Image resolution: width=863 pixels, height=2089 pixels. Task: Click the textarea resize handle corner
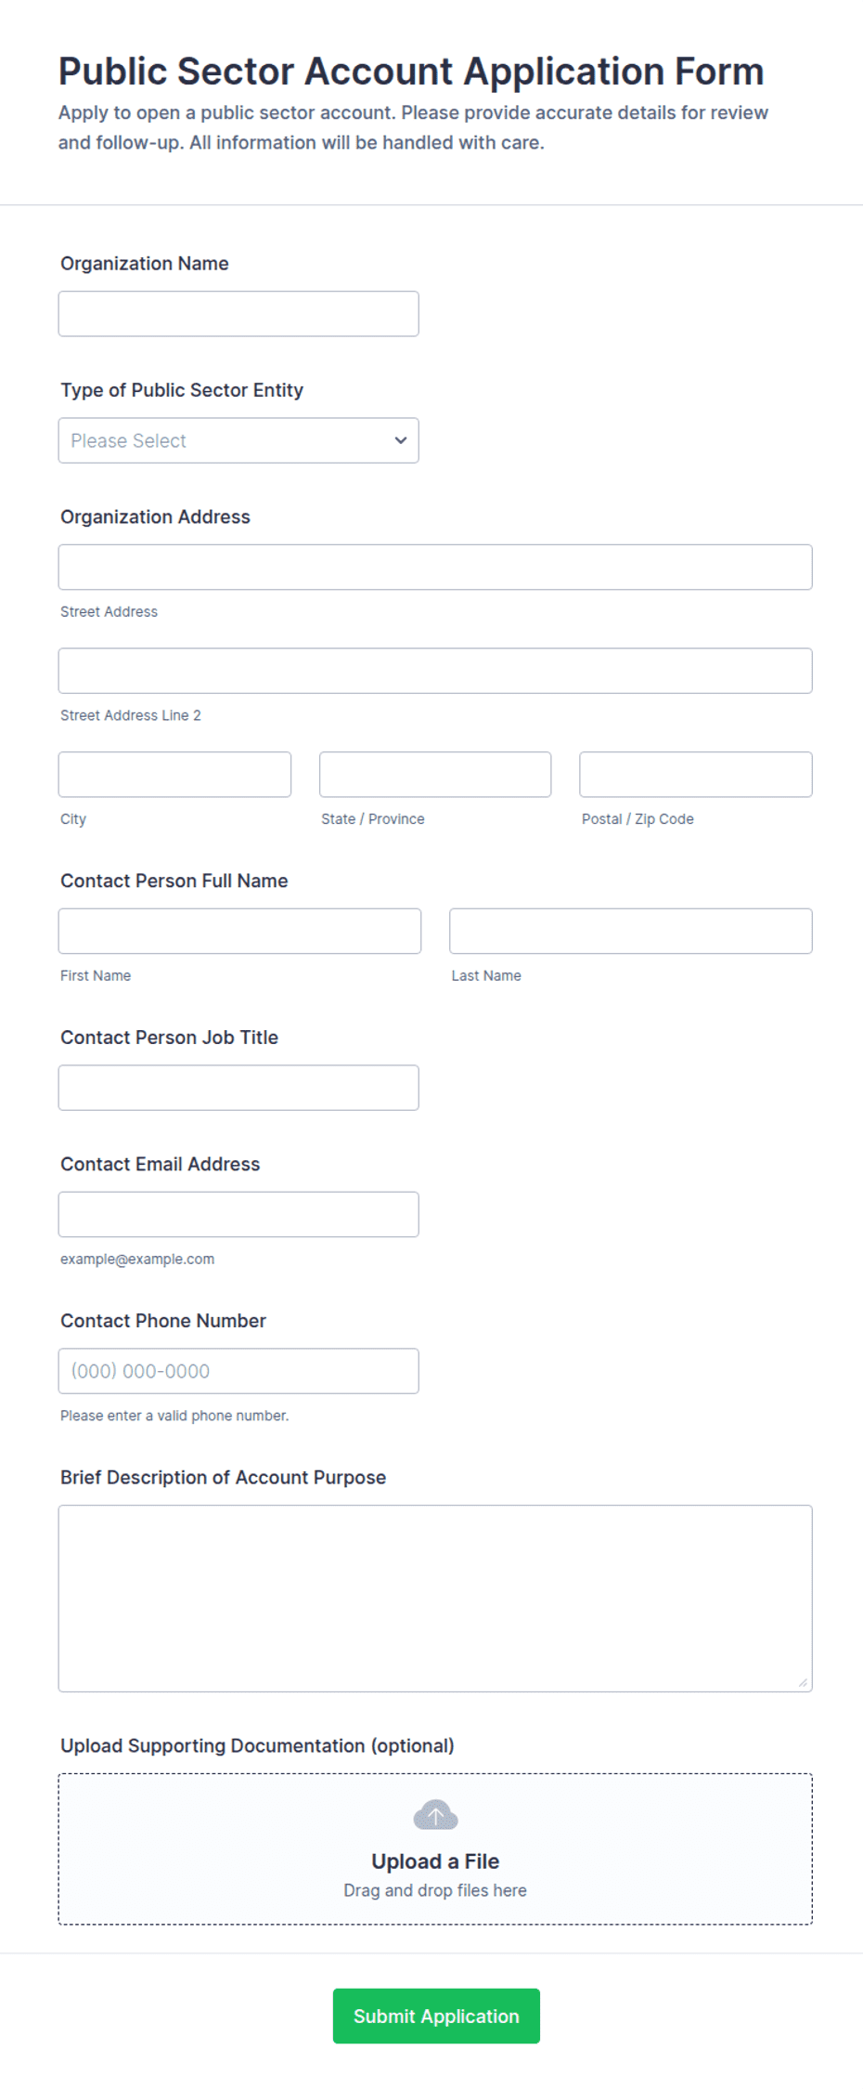pyautogui.click(x=803, y=1682)
